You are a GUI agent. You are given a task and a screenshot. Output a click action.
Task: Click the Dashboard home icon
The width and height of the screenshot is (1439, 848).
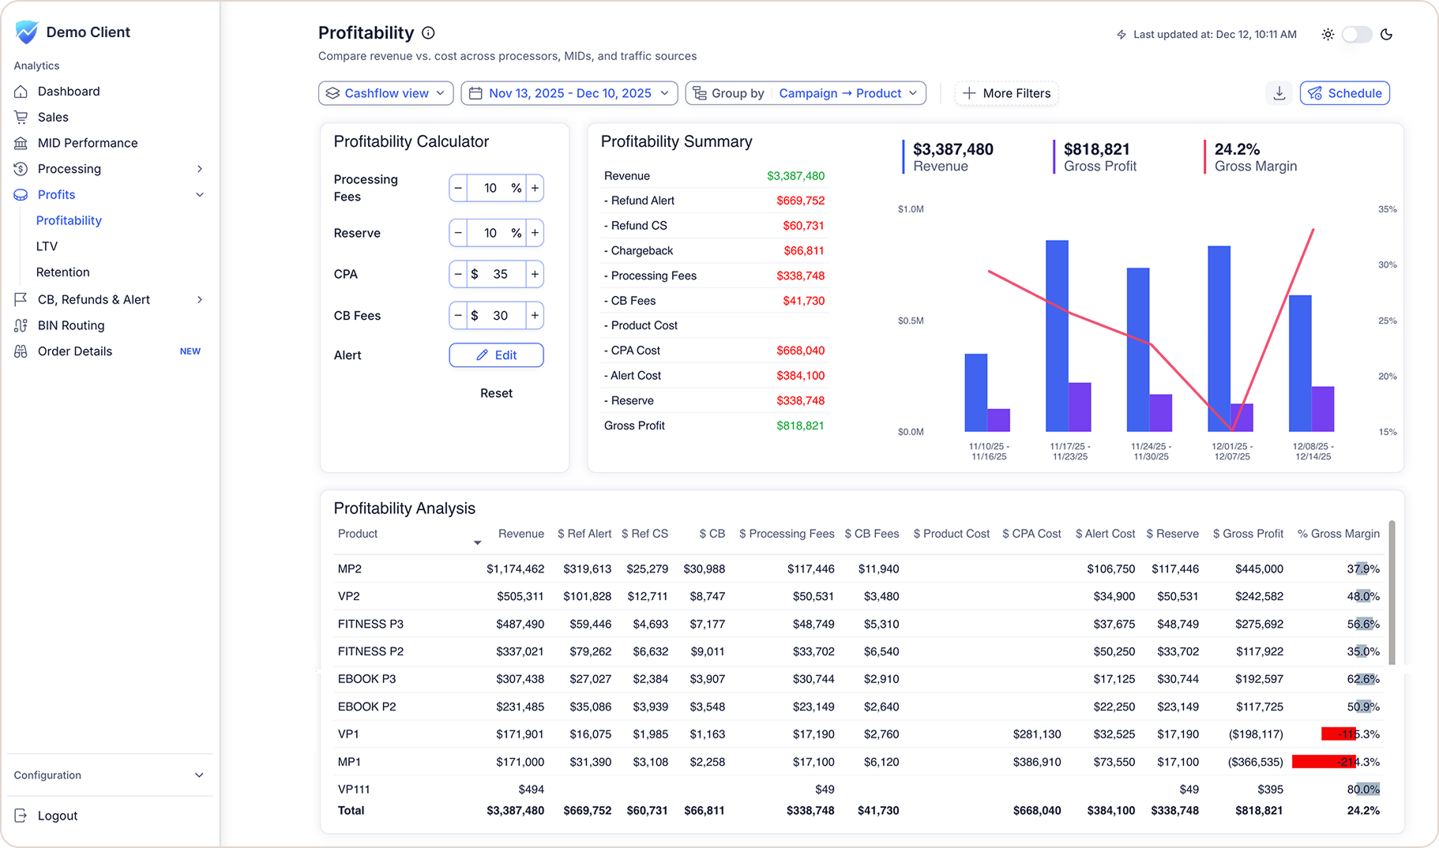pos(21,92)
